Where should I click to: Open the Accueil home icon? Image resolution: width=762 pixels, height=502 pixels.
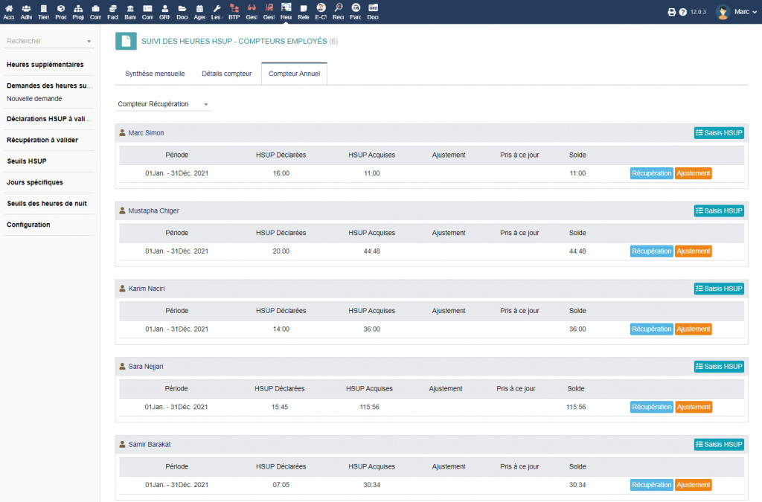[x=8, y=11]
